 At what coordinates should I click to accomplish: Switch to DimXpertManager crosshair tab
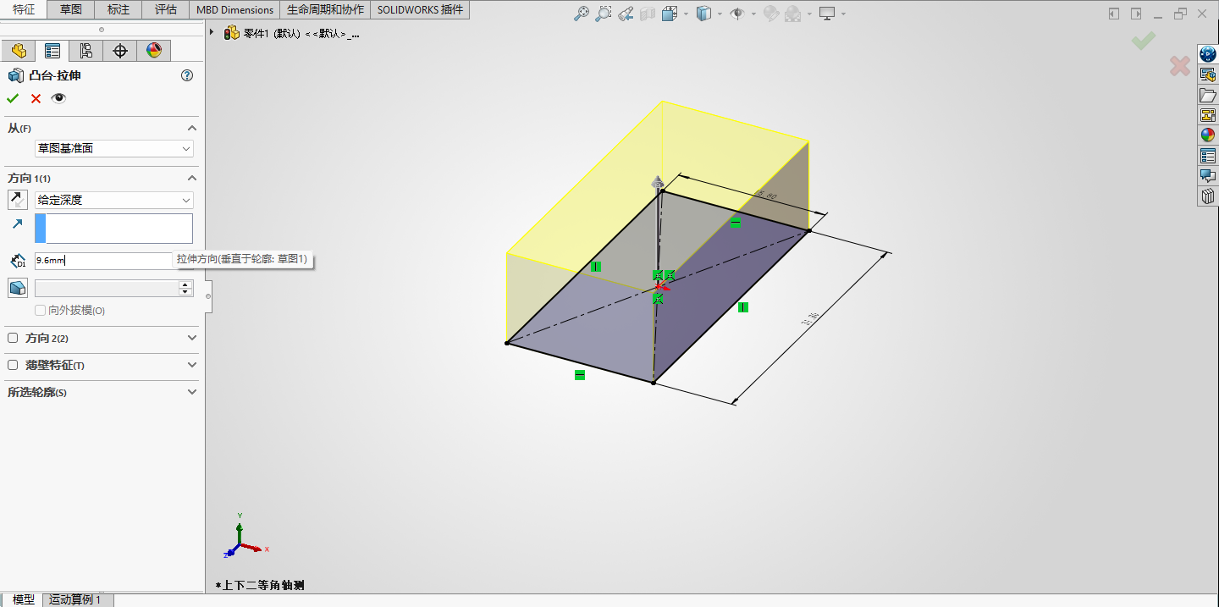point(120,51)
